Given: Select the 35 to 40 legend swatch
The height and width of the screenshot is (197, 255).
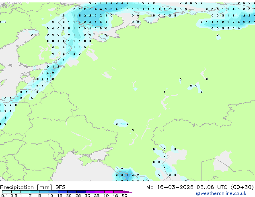Looking at the screenshot, I should (x=99, y=192).
